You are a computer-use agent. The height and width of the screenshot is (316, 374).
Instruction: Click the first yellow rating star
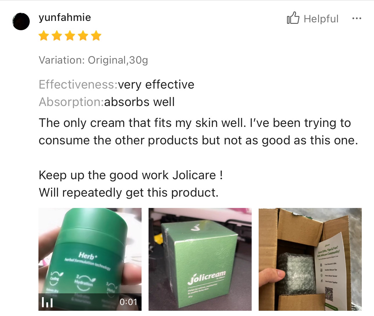coord(44,36)
